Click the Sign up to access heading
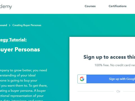 (x=109, y=57)
